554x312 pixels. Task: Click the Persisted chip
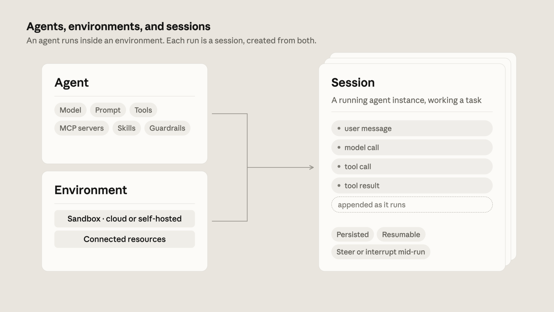352,234
